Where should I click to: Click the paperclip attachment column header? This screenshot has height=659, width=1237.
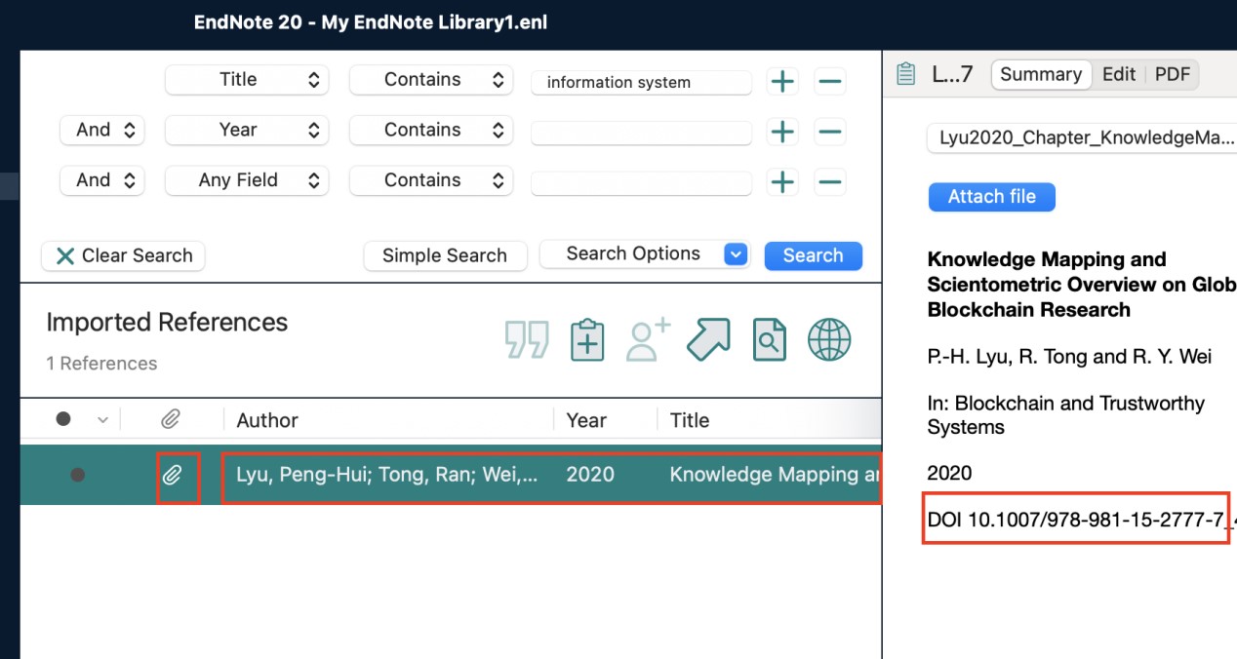tap(171, 420)
